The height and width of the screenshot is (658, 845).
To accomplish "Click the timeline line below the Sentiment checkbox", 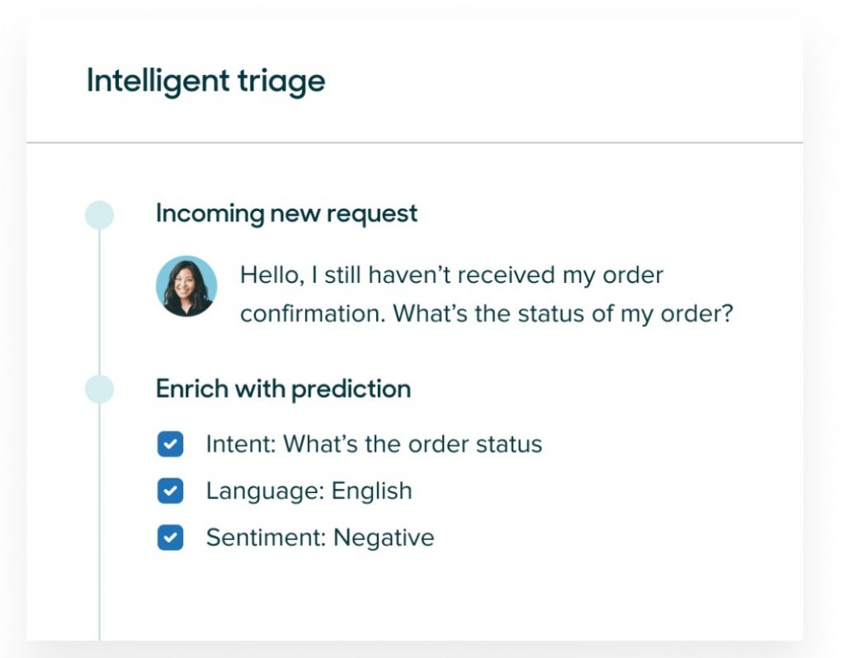I will coord(99,594).
